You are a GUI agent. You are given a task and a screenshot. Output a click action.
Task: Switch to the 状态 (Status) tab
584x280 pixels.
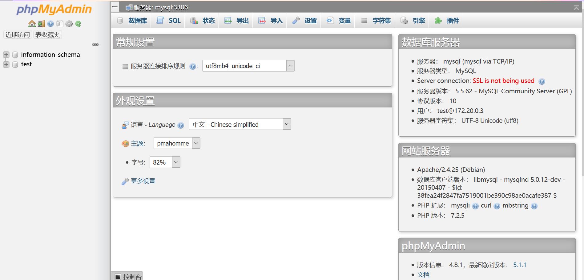click(x=202, y=21)
